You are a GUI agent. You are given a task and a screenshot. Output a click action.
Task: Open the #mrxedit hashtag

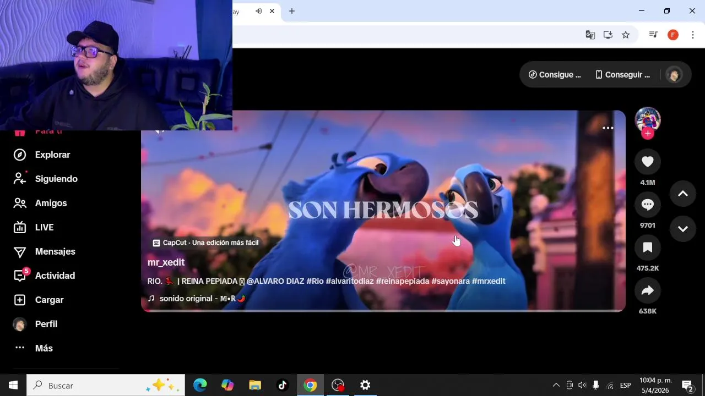point(489,281)
